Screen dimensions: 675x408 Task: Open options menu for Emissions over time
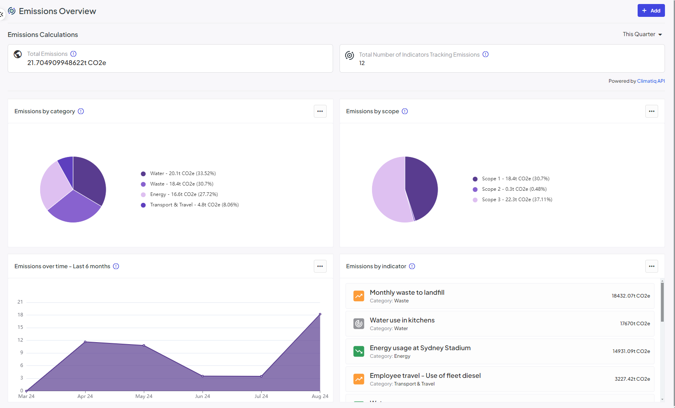320,266
